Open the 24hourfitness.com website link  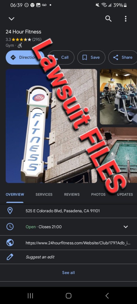[78, 243]
